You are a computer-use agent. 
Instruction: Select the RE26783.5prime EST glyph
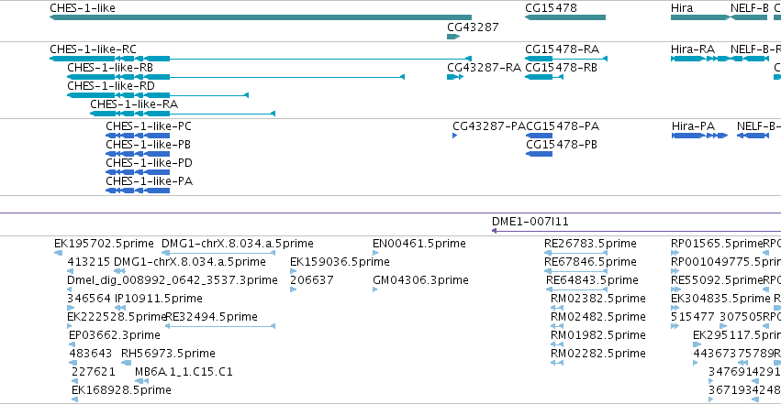coord(575,253)
